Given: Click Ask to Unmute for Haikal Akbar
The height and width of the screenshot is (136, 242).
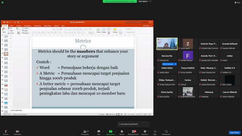Looking at the screenshot, I should pyautogui.click(x=168, y=64).
